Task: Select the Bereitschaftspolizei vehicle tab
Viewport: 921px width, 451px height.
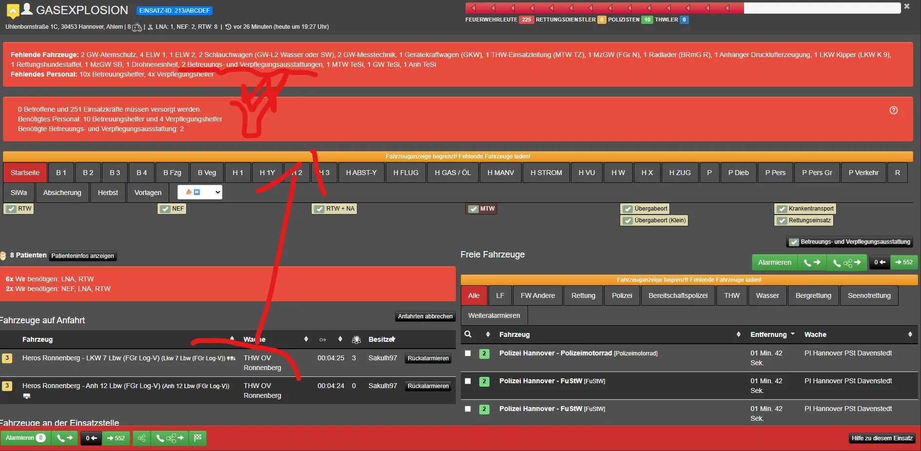Action: pyautogui.click(x=678, y=295)
